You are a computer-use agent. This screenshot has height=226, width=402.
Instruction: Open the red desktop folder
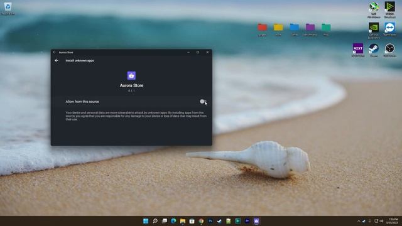click(263, 30)
